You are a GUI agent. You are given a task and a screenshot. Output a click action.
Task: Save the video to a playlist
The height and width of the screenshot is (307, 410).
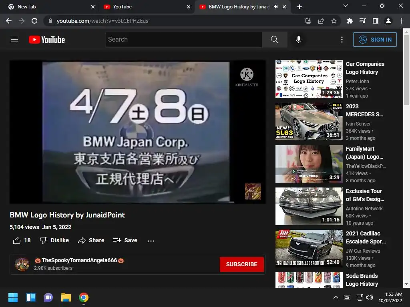[x=125, y=240]
